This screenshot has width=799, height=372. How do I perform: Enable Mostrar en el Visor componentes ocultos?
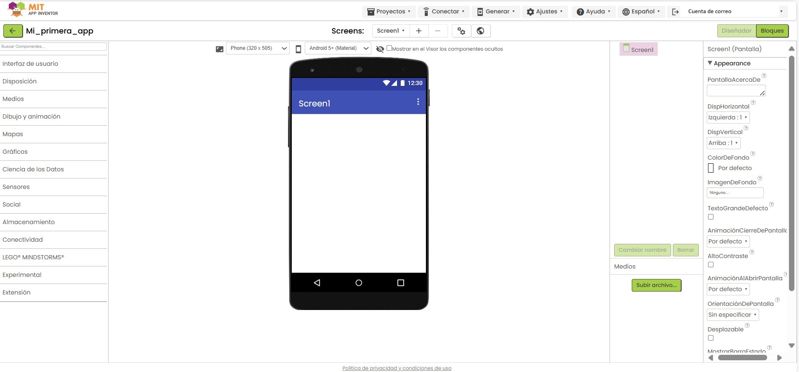pos(389,48)
